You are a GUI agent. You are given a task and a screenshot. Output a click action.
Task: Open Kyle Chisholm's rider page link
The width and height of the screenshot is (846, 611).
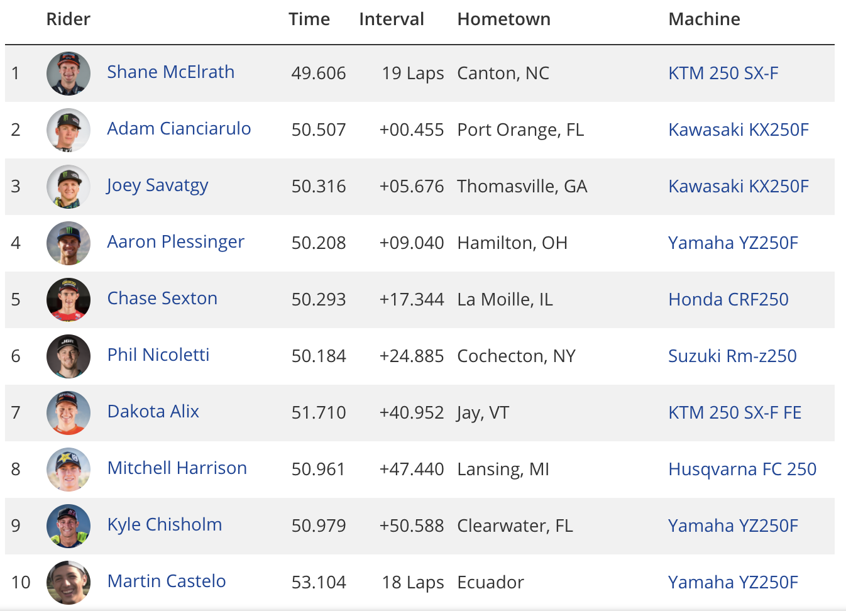165,525
